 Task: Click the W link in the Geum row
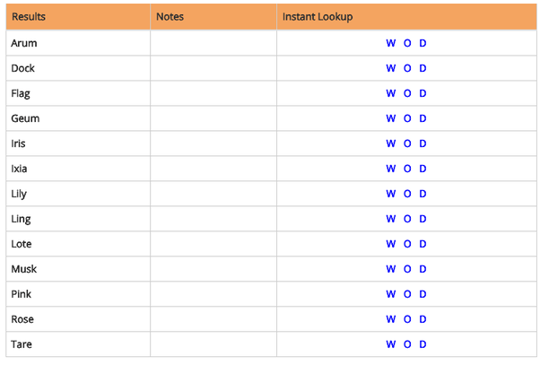point(390,118)
